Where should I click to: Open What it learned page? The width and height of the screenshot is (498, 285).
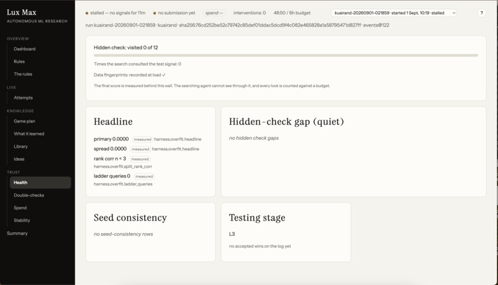29,134
